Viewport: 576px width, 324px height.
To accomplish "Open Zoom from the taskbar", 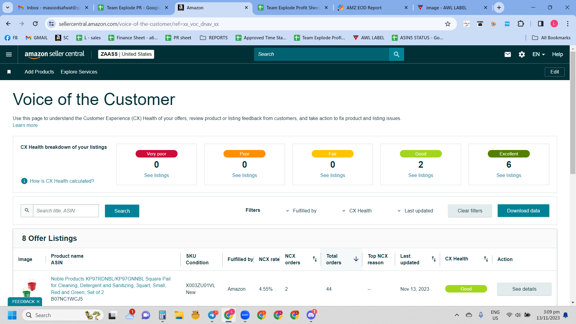I will [x=245, y=315].
